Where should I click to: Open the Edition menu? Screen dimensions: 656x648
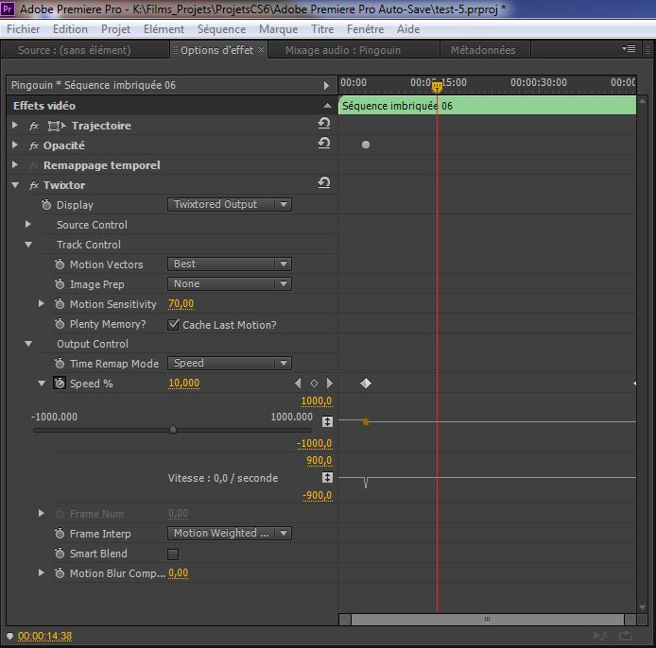70,29
